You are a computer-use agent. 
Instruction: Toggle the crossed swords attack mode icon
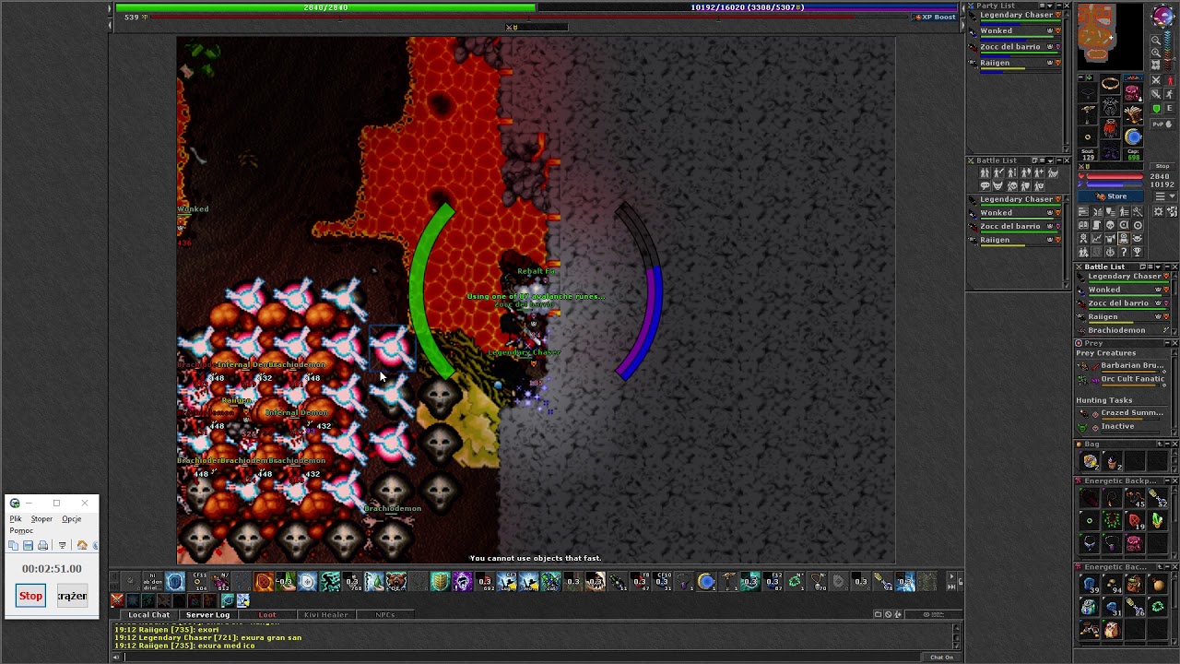[1156, 80]
